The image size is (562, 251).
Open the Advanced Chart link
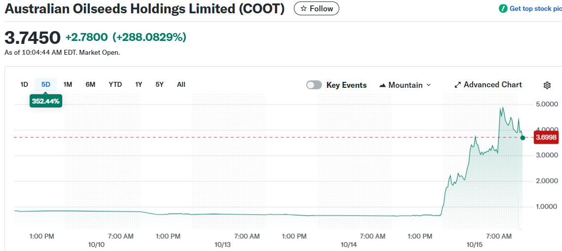point(492,85)
